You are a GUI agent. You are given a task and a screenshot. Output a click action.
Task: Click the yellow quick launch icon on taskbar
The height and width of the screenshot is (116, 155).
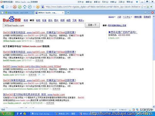(25, 114)
